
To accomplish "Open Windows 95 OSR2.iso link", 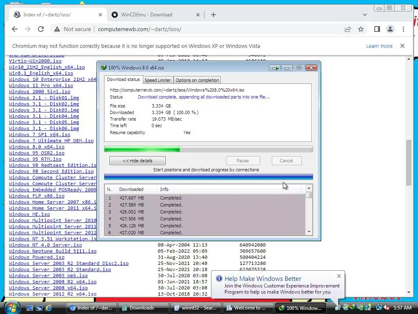I will point(36,153).
